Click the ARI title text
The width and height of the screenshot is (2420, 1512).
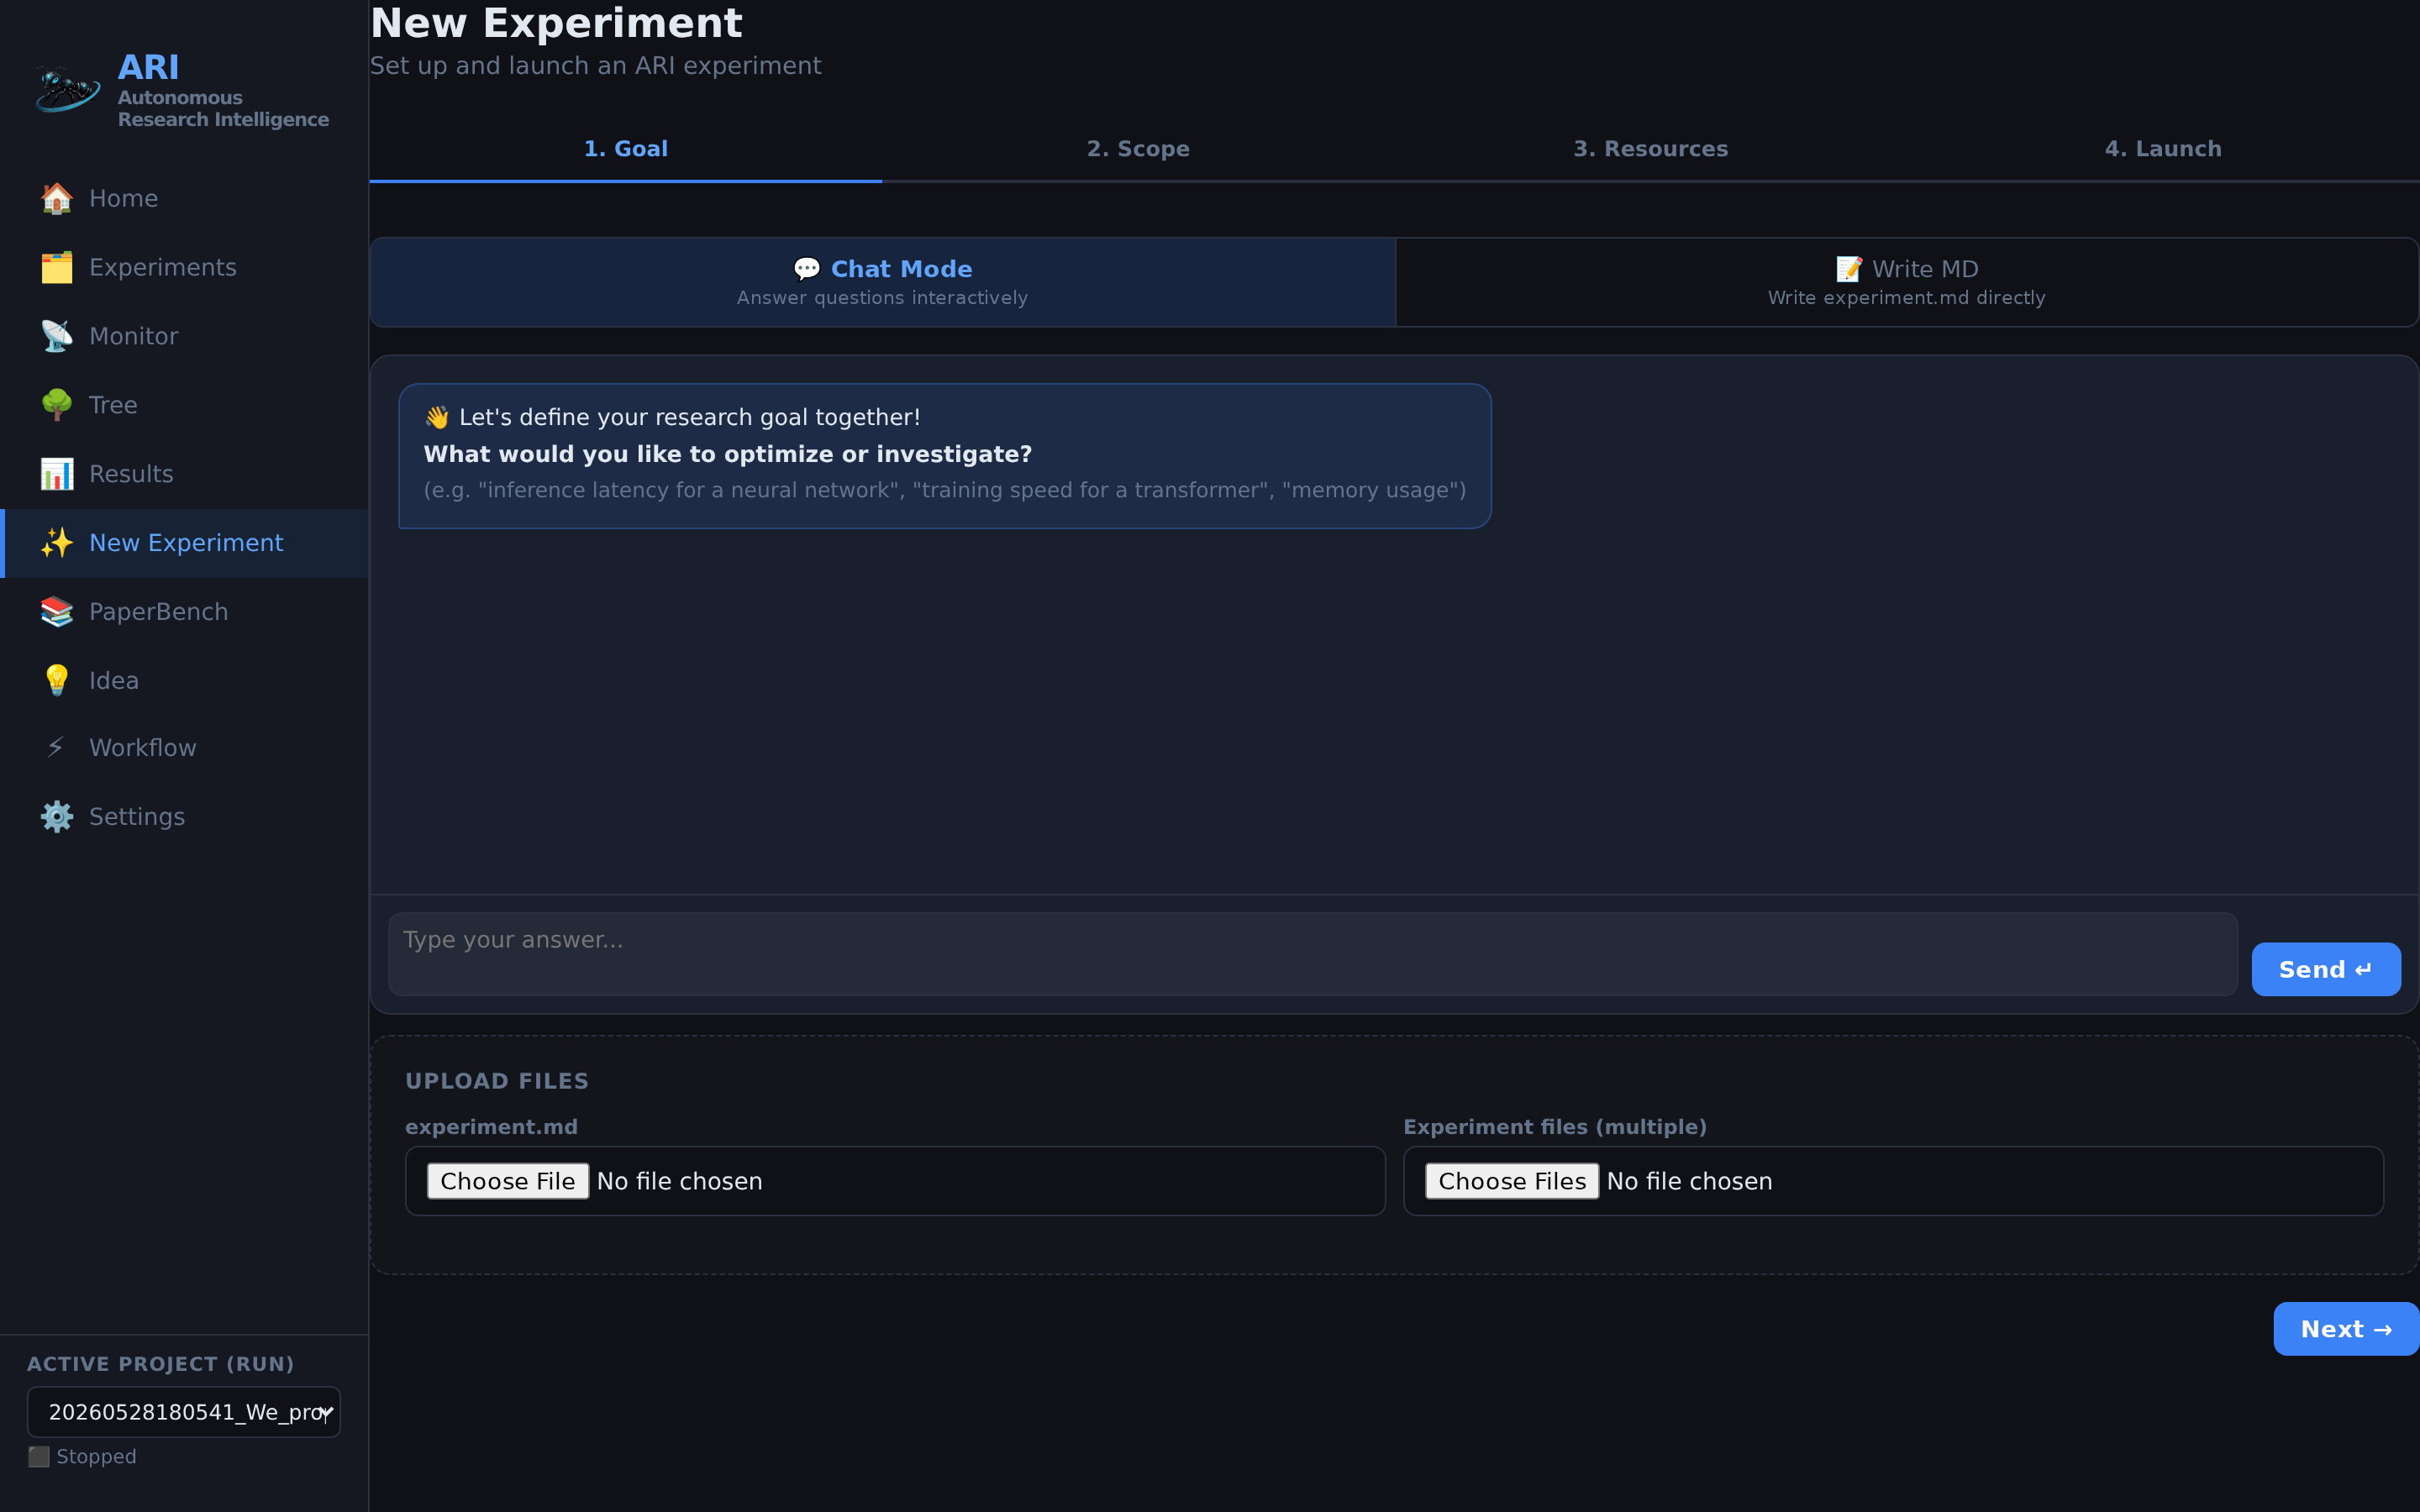pos(149,67)
